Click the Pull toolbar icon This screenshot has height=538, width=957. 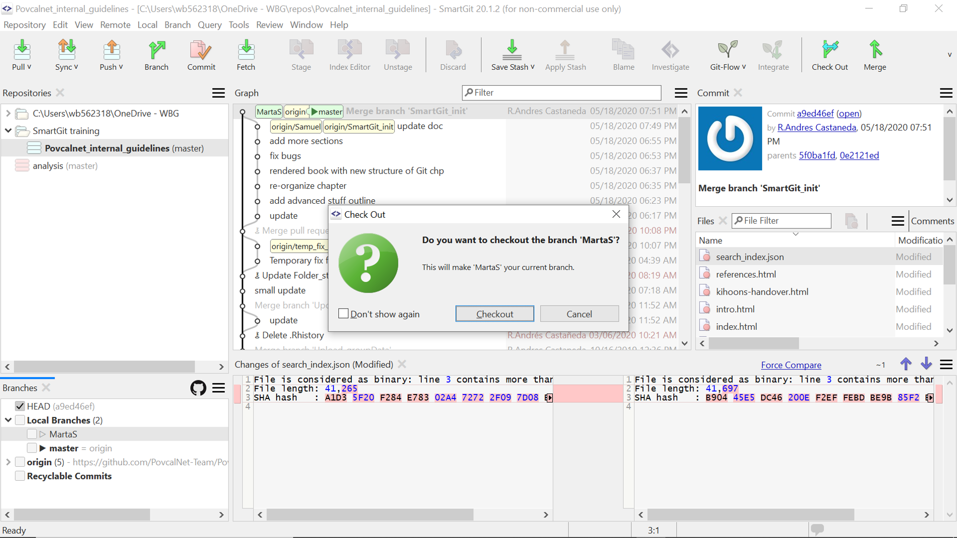[22, 50]
